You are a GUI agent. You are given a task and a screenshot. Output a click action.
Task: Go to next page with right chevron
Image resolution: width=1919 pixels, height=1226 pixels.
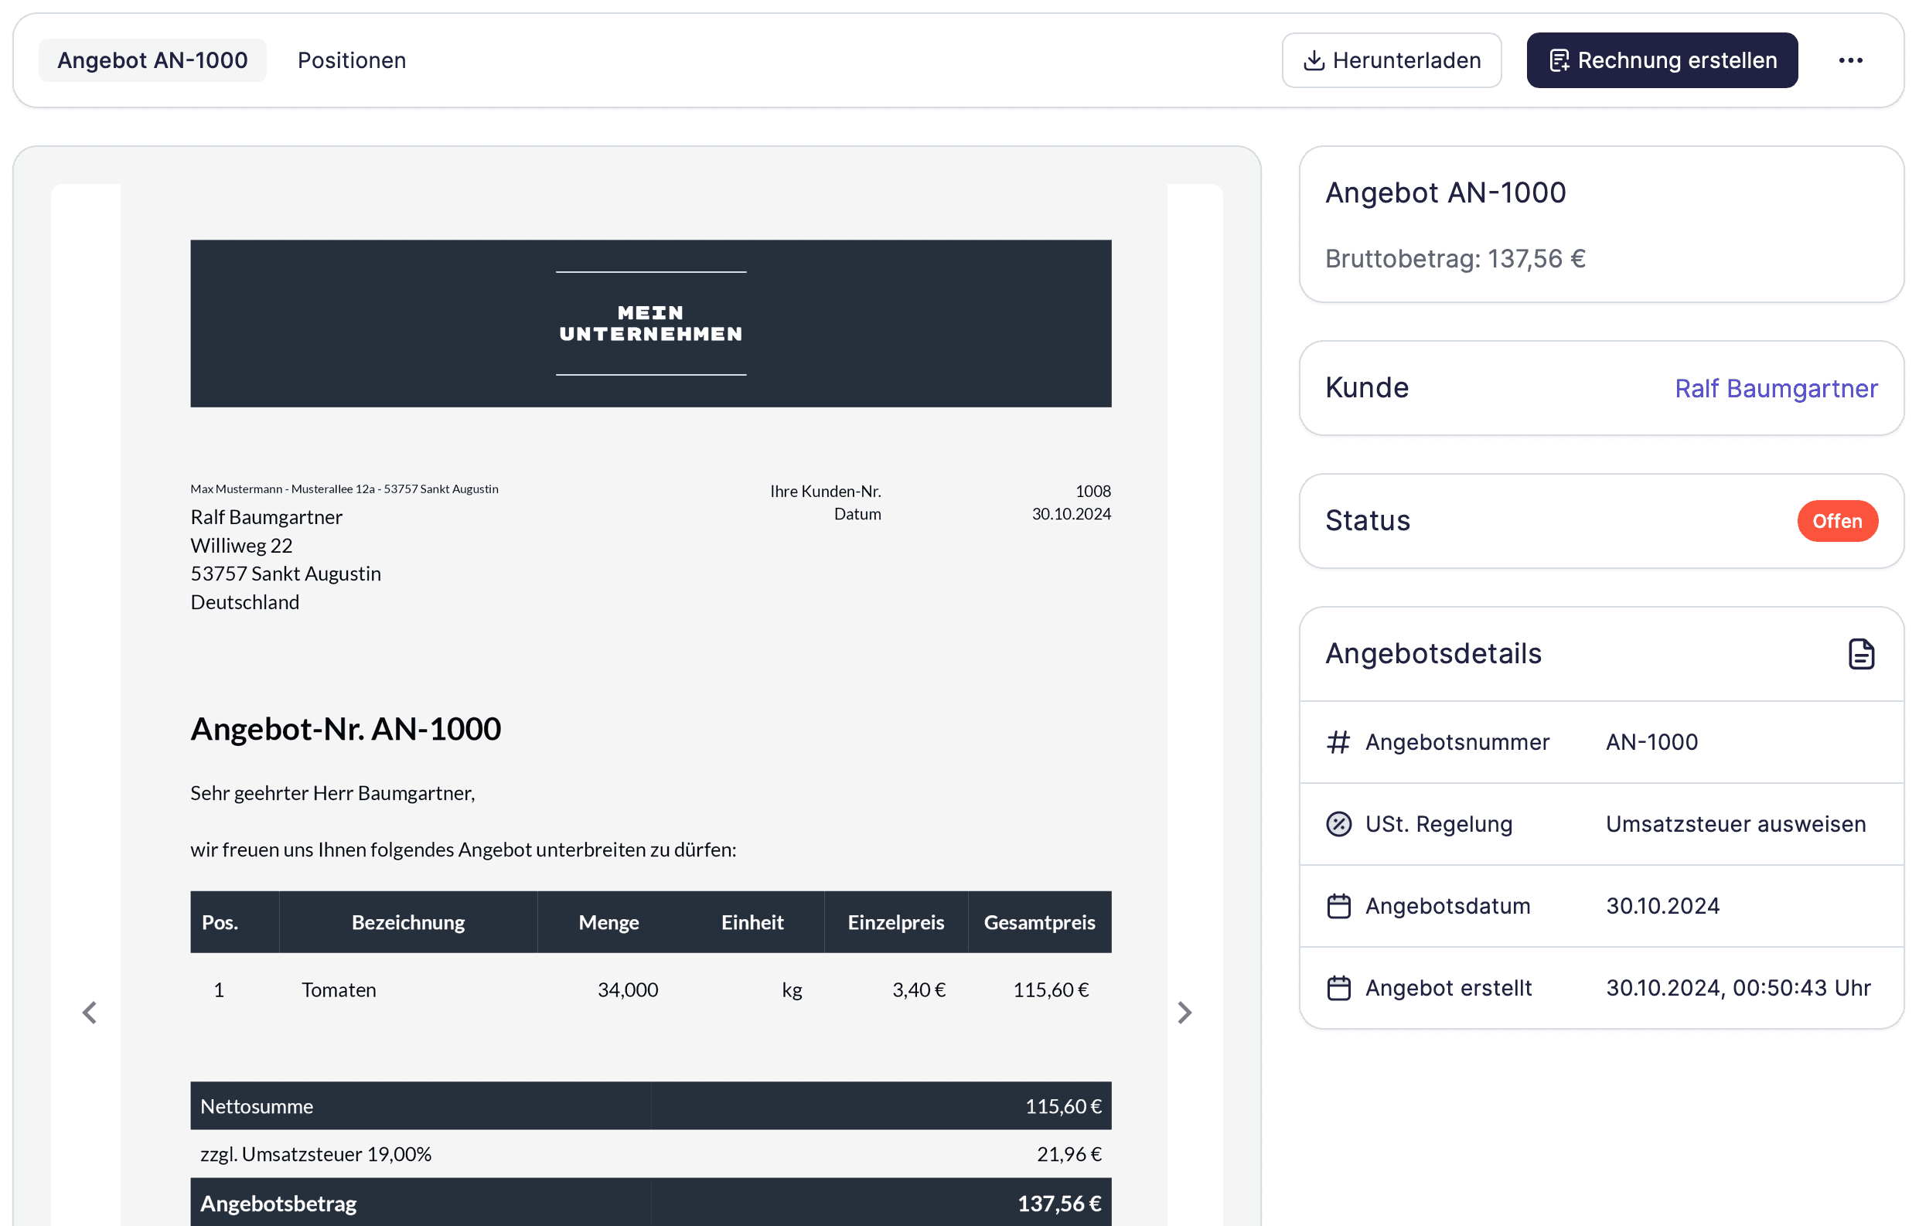pos(1184,1013)
